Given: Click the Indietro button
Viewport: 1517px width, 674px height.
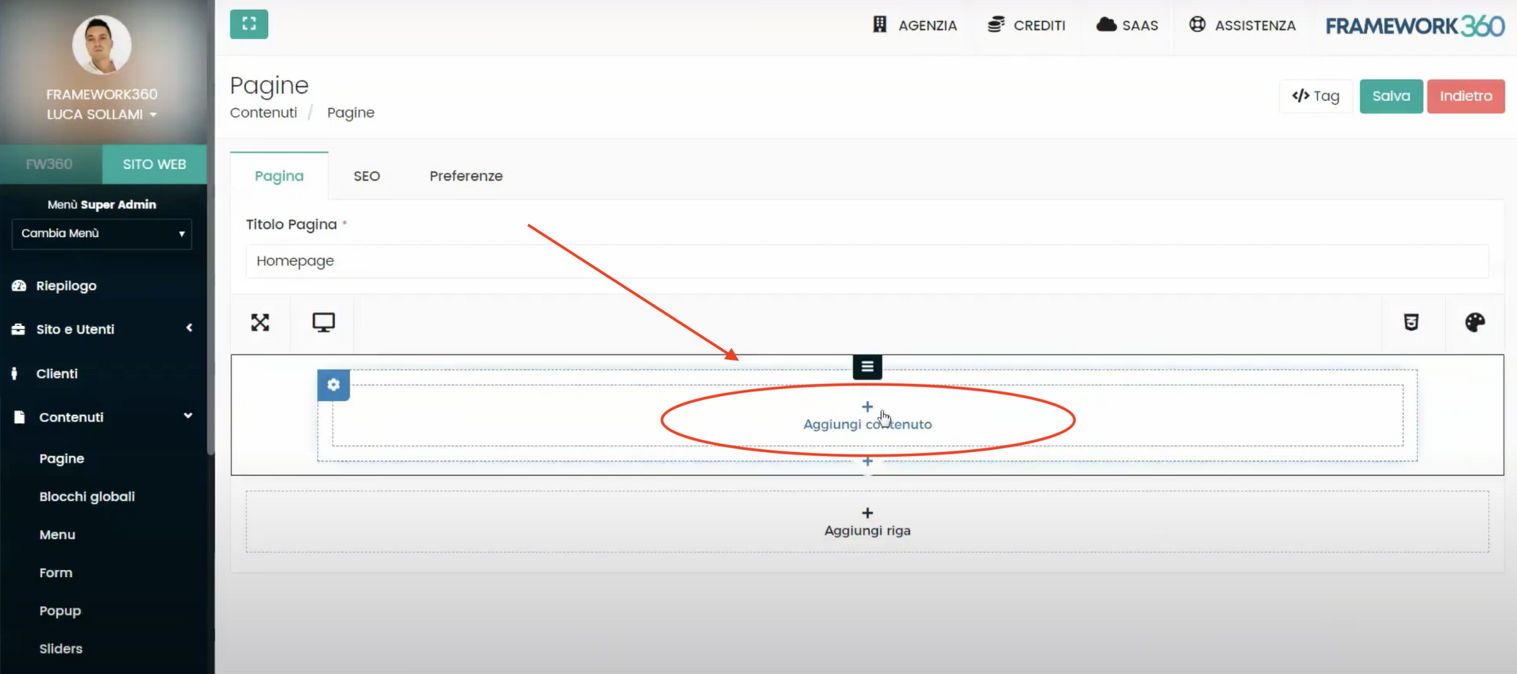Looking at the screenshot, I should point(1466,96).
